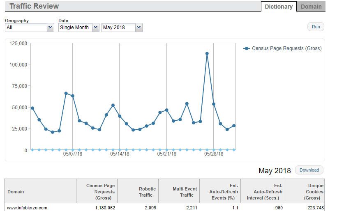337x211 pixels.
Task: Switch to the Dictionary tab
Action: (x=278, y=7)
